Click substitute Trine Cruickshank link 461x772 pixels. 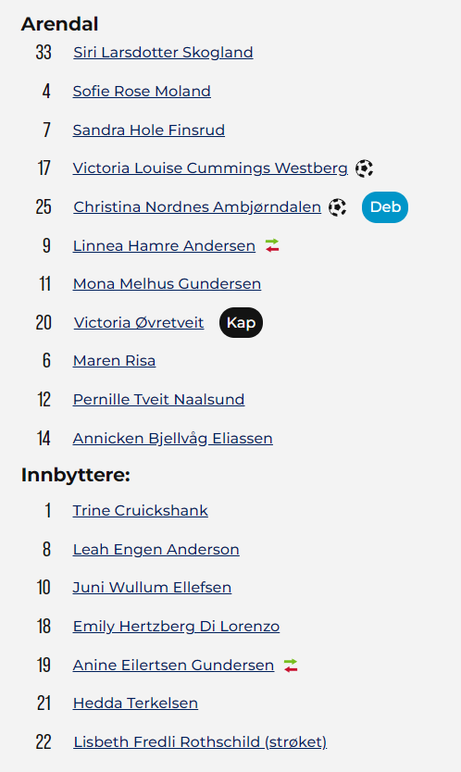click(x=141, y=511)
